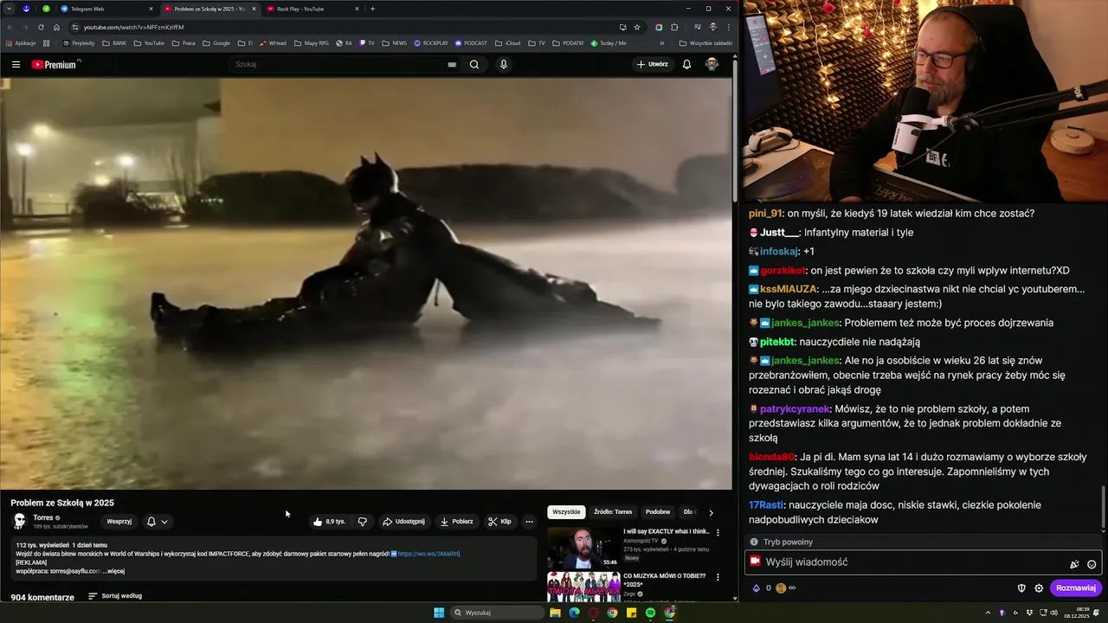The height and width of the screenshot is (623, 1108).
Task: Open the YouTube hamburger guide menu
Action: tap(16, 64)
